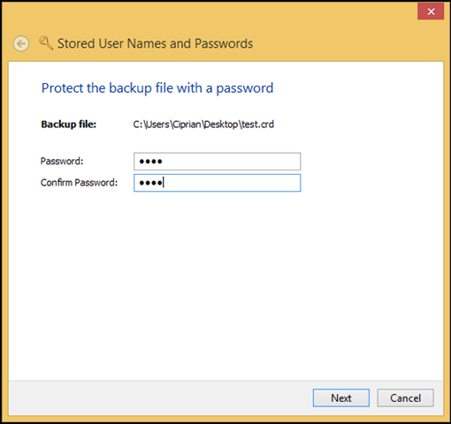Focus the Confirm Password input field
The width and height of the screenshot is (451, 424).
pos(218,183)
